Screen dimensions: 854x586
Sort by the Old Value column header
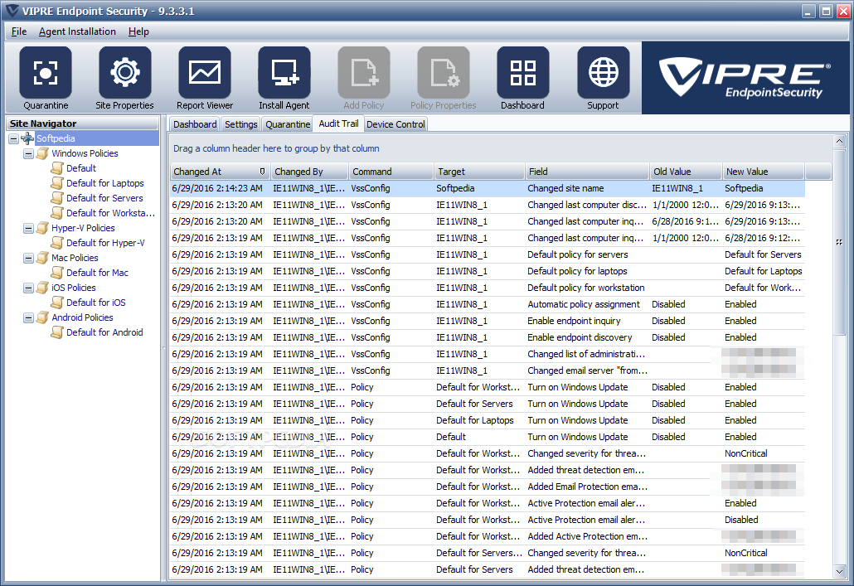(x=687, y=172)
